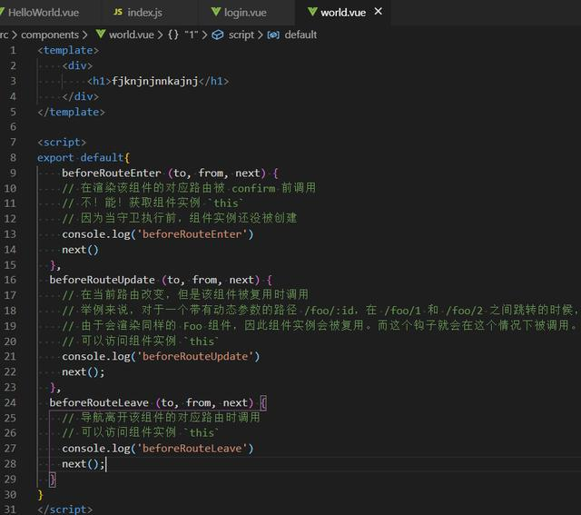581x515 pixels.
Task: Place cursor after next(); on line 28
Action: tap(105, 464)
